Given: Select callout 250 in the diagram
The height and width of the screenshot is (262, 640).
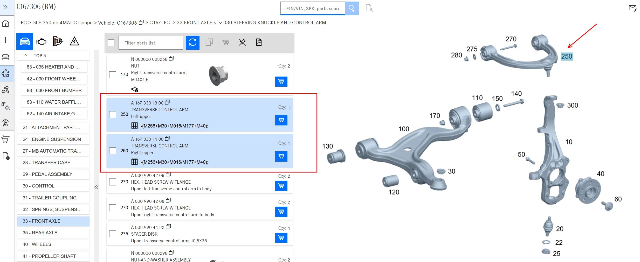Looking at the screenshot, I should coord(567,56).
